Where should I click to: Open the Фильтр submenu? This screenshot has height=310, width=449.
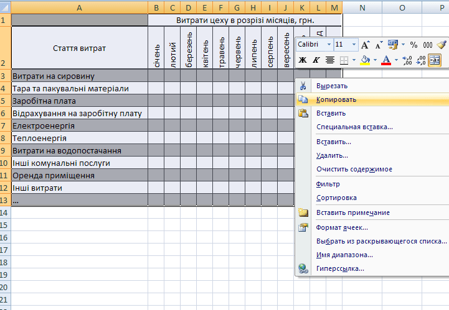coord(372,184)
